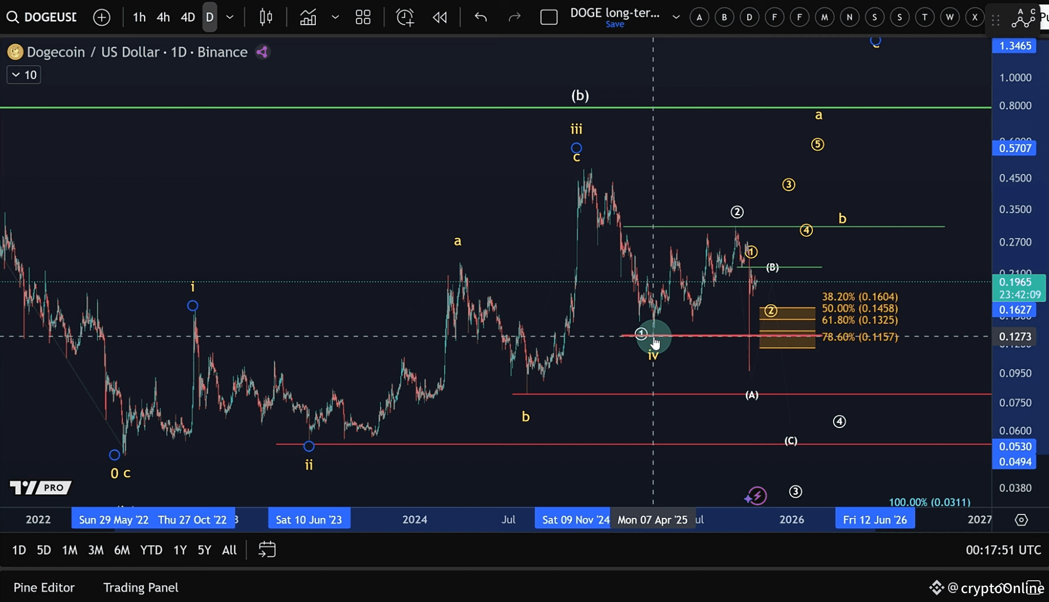Select the circled X shortcut
The width and height of the screenshot is (1049, 602).
tap(975, 17)
